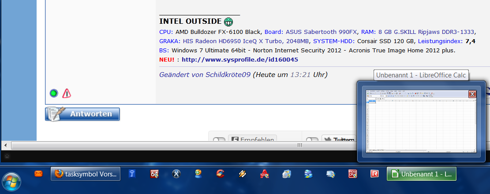
Task: Open the red R taskbar icon
Action: tap(374, 174)
